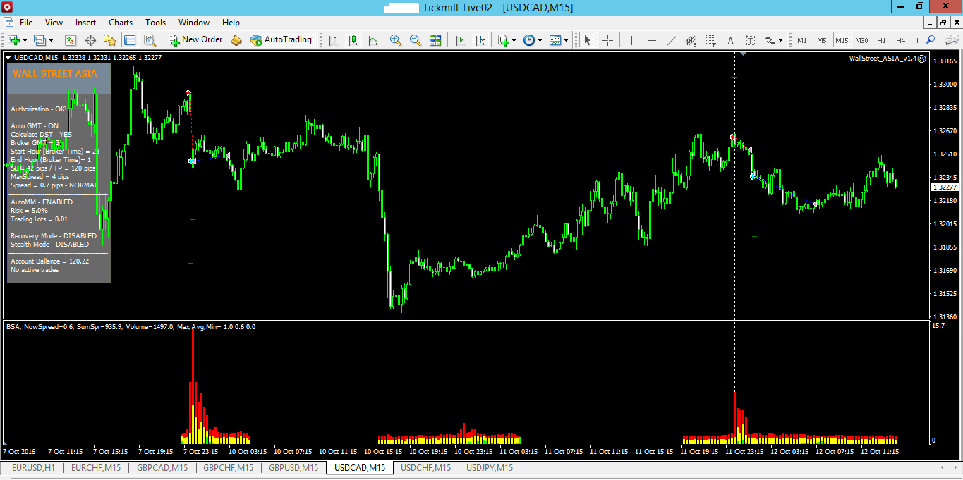Image resolution: width=963 pixels, height=480 pixels.
Task: Open the New Chart tool
Action: click(x=13, y=40)
